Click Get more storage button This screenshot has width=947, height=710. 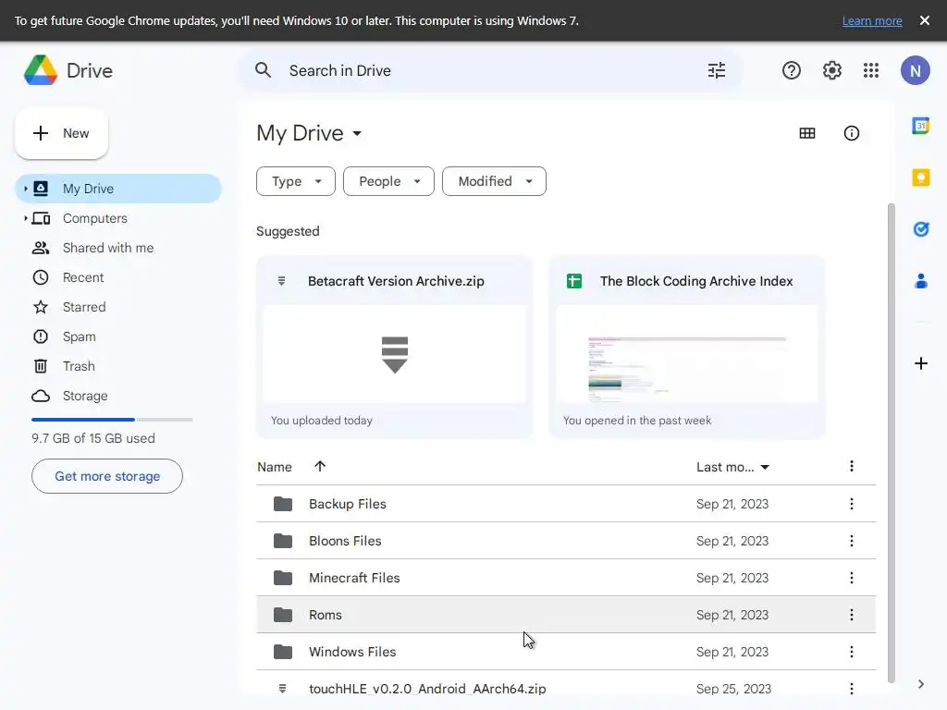click(x=107, y=476)
